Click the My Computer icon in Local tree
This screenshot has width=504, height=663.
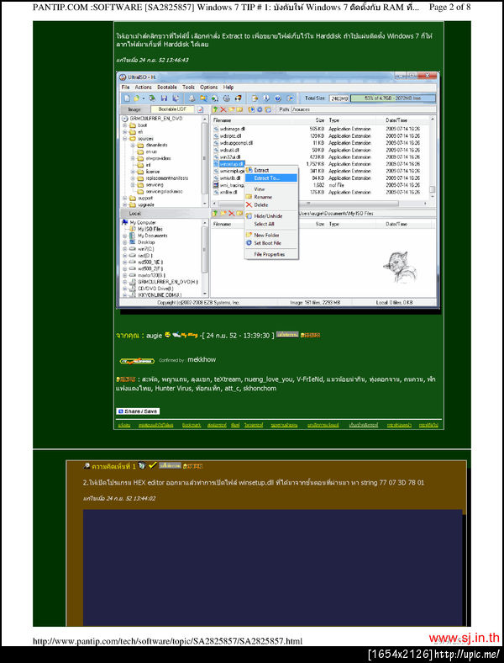(124, 222)
